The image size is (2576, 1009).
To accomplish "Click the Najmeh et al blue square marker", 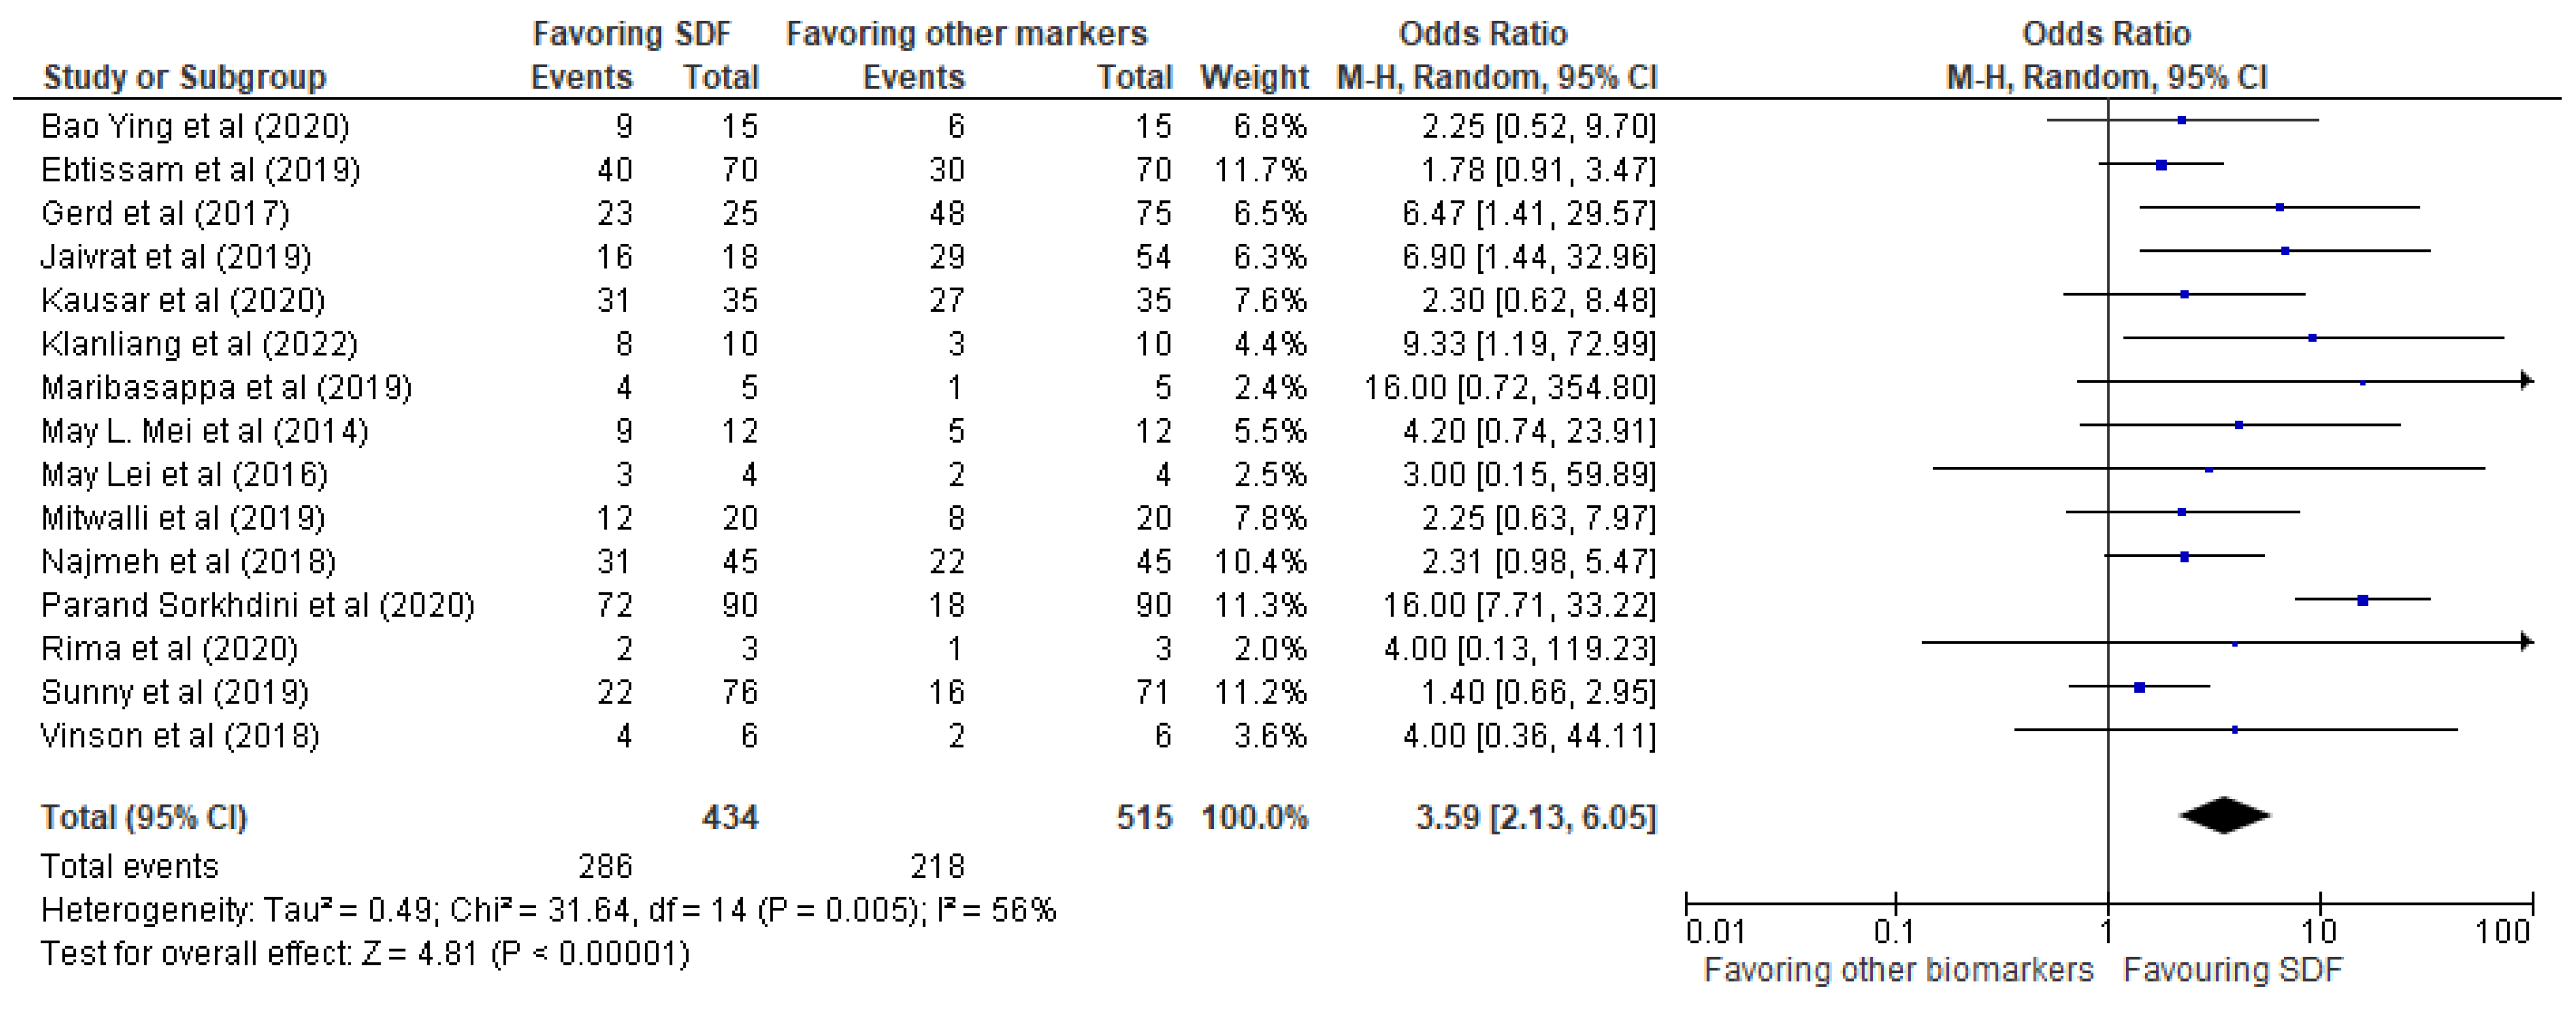I will pyautogui.click(x=2185, y=557).
